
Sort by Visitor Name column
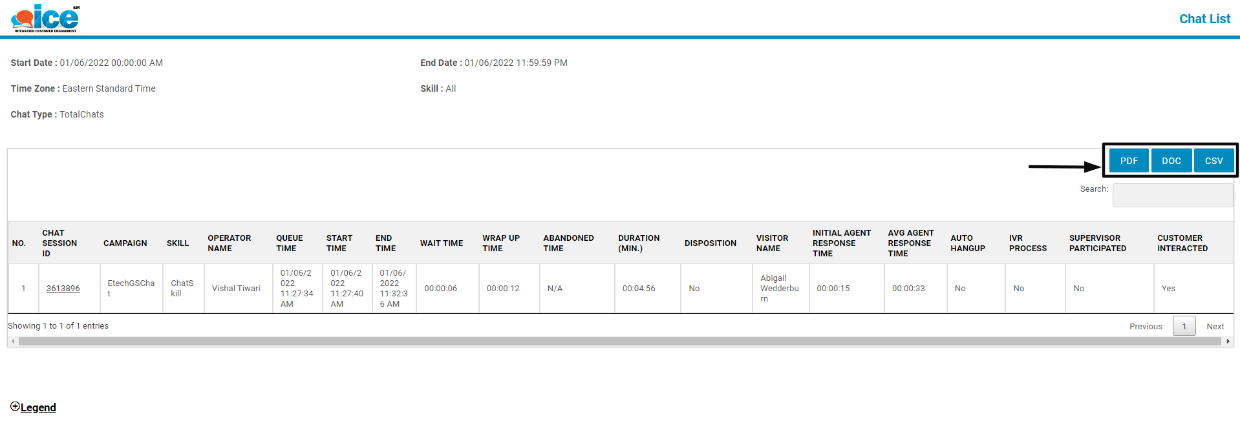click(772, 243)
